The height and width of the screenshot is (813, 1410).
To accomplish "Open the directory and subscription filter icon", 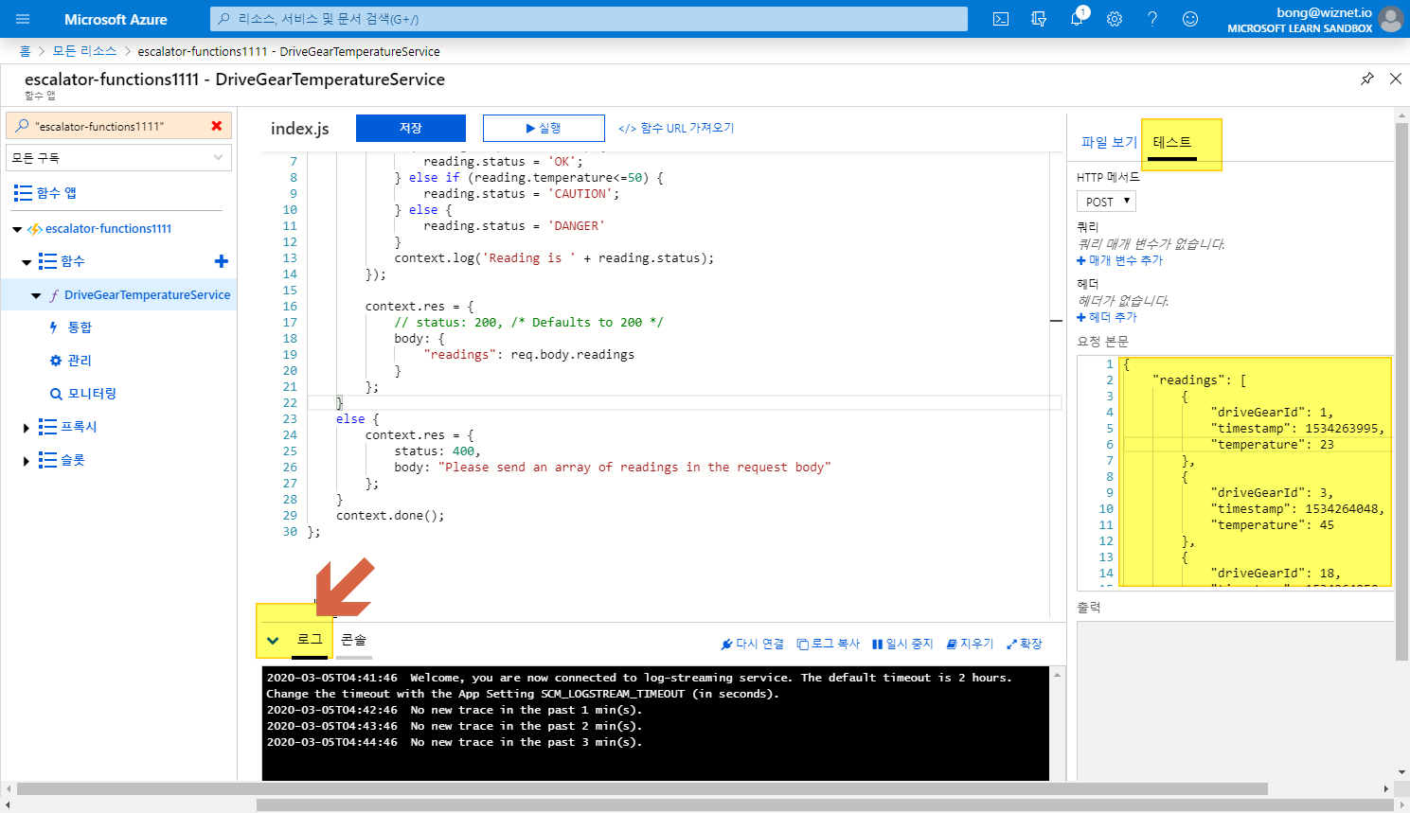I will (x=1039, y=19).
